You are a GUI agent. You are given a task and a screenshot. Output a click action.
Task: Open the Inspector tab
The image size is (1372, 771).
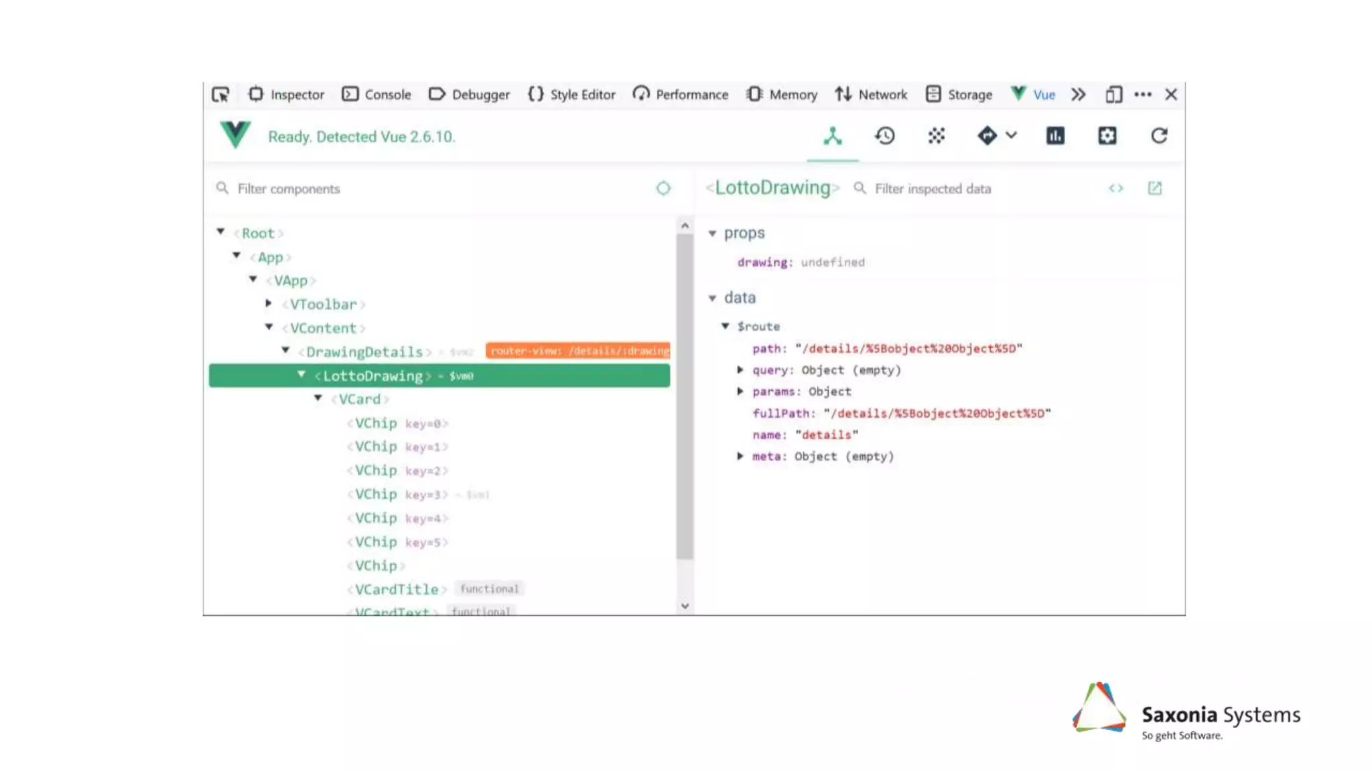click(286, 94)
